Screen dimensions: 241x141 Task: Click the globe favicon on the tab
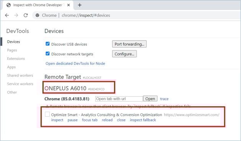click(x=8, y=5)
